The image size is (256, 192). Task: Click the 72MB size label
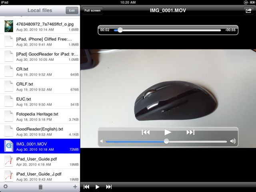(x=74, y=150)
